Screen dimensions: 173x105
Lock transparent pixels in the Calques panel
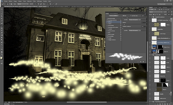click(154, 14)
